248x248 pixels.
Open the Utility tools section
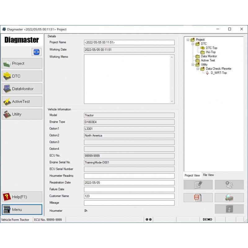[22, 114]
